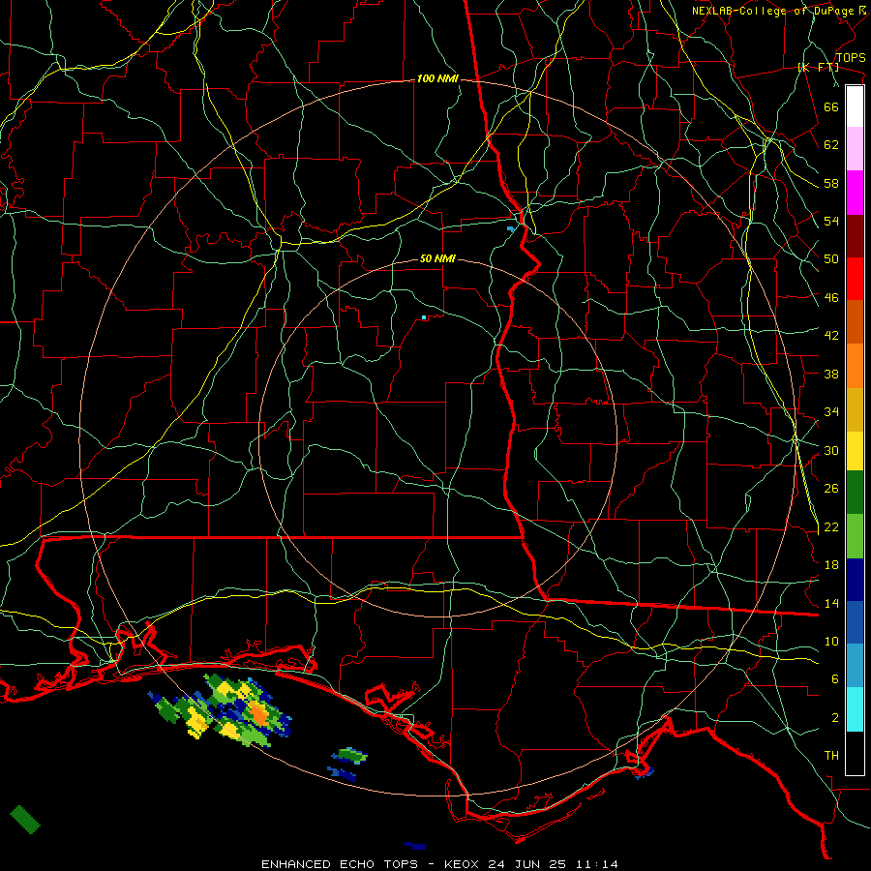Click the light pink legend color band

855,149
